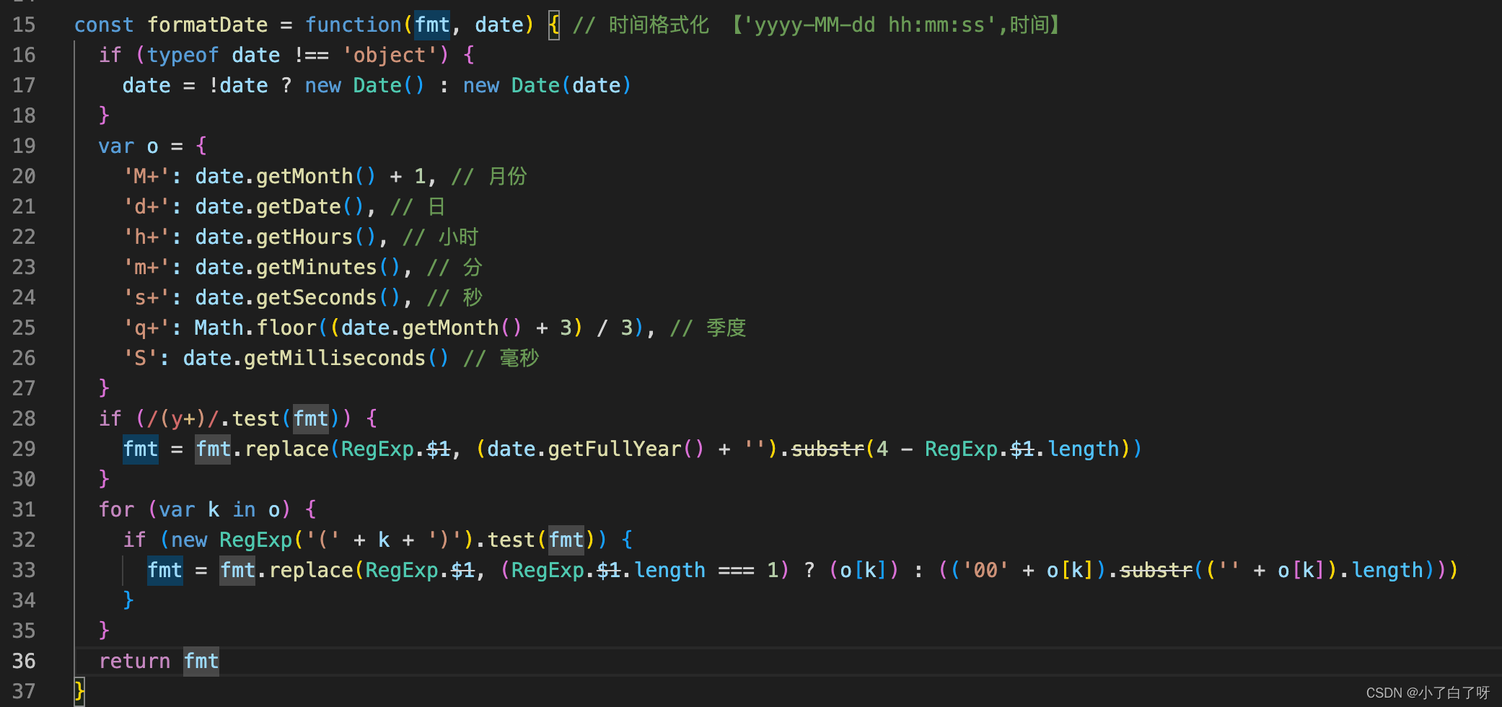Click the 'q+' key string on line 25
1502x707 pixels.
[147, 328]
